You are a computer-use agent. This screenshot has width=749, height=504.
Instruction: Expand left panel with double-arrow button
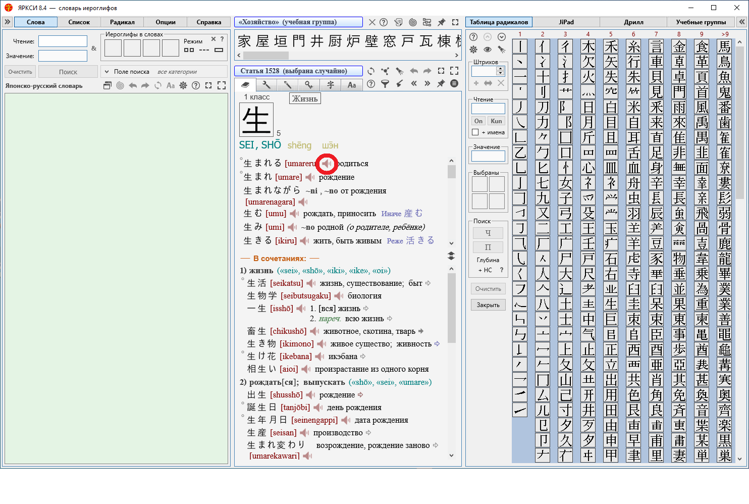point(7,22)
